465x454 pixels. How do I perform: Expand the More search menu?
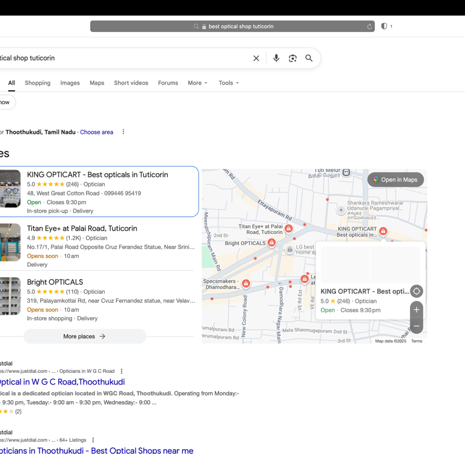(x=197, y=83)
